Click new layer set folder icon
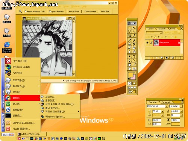The height and width of the screenshot is (141, 188). point(162,58)
